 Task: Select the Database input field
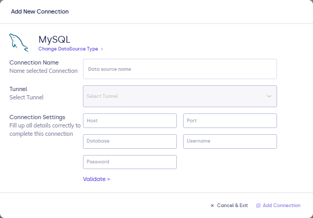[x=130, y=142]
